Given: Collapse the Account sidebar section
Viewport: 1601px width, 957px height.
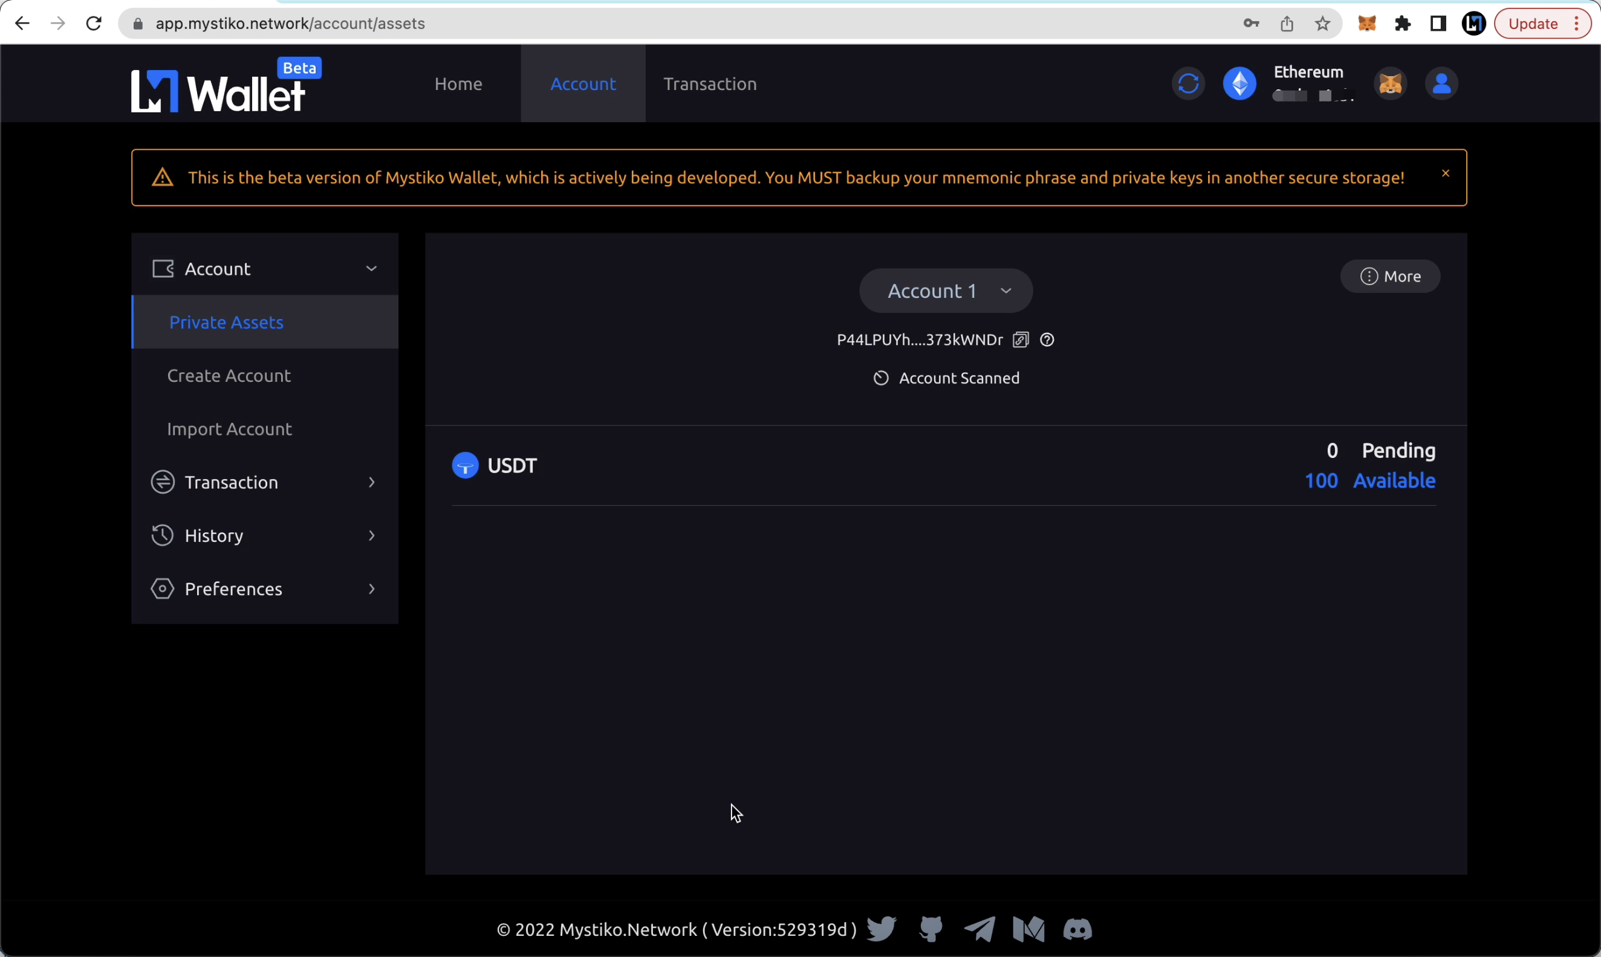Looking at the screenshot, I should [x=265, y=268].
